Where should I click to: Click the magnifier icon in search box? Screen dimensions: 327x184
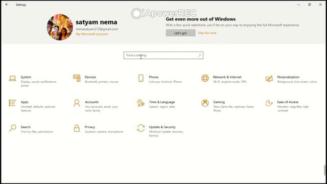pos(200,55)
